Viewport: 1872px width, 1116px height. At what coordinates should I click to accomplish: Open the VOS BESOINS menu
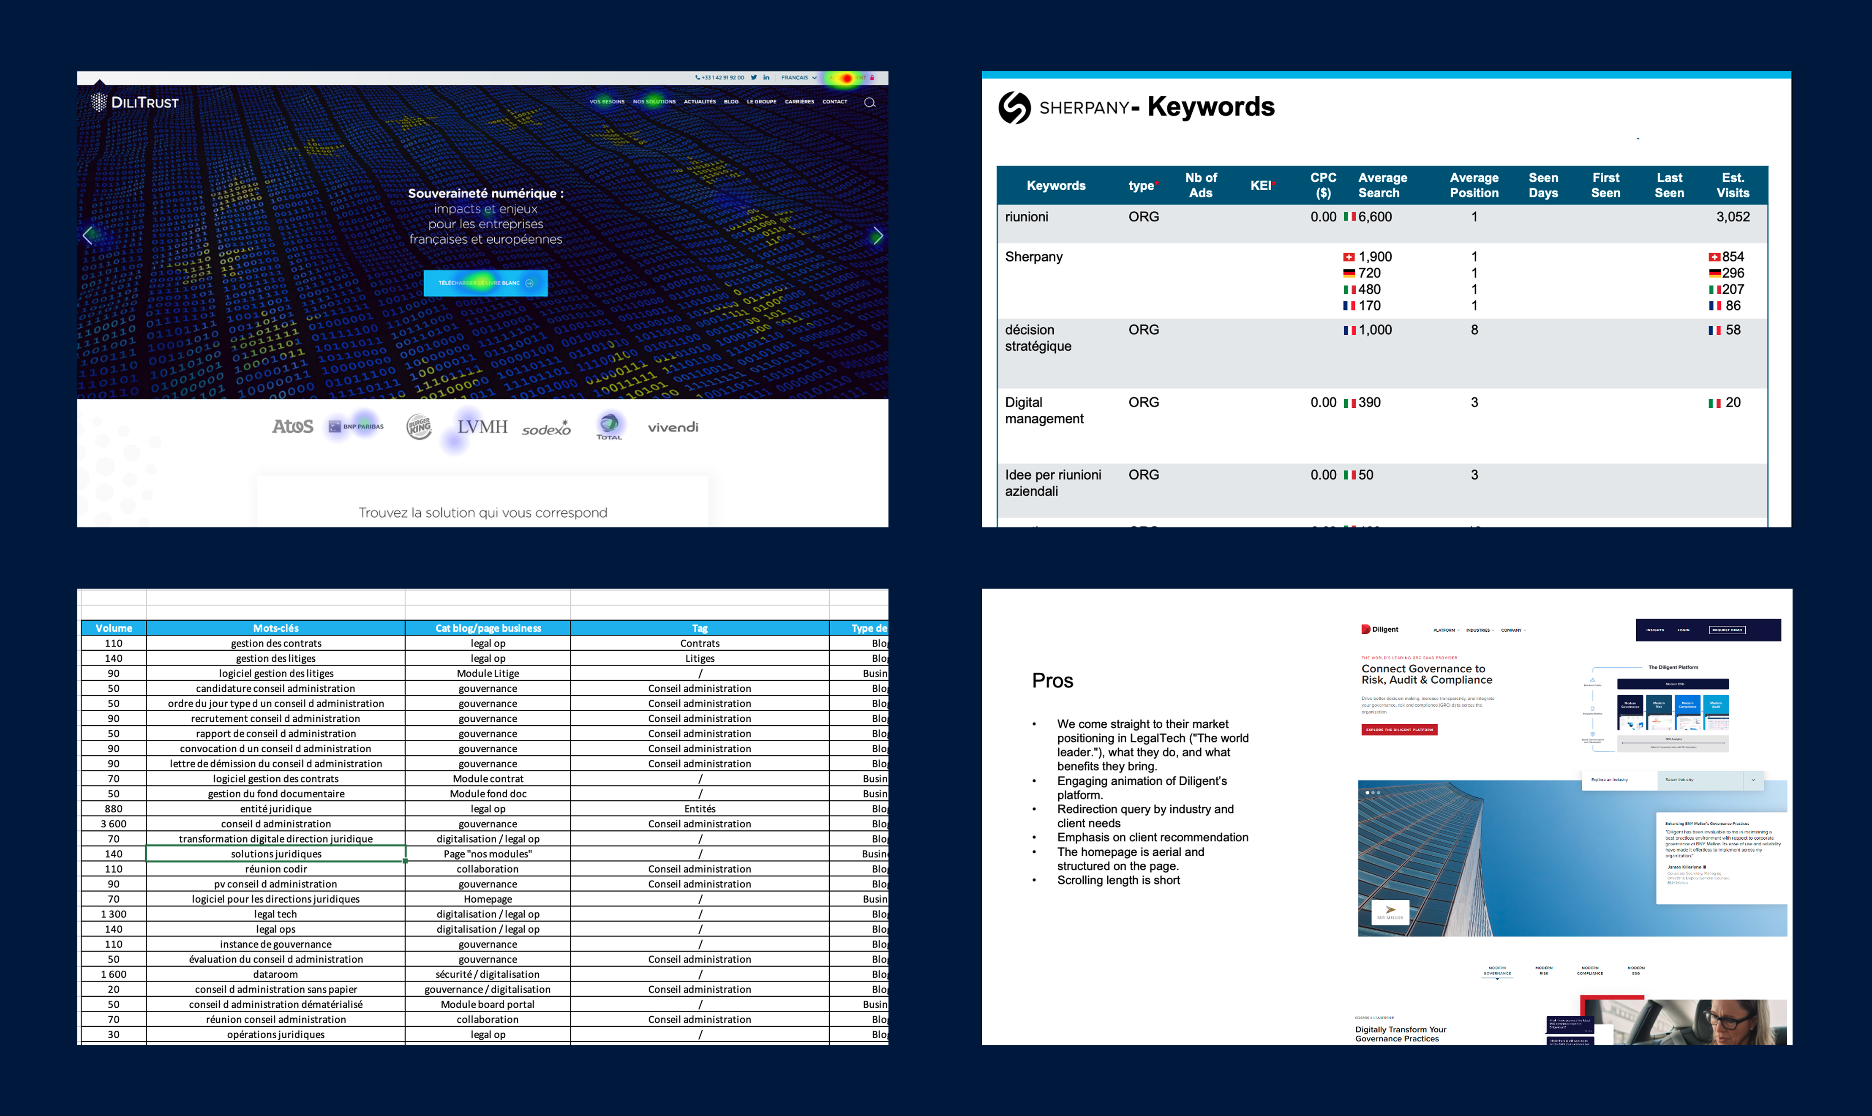(607, 101)
